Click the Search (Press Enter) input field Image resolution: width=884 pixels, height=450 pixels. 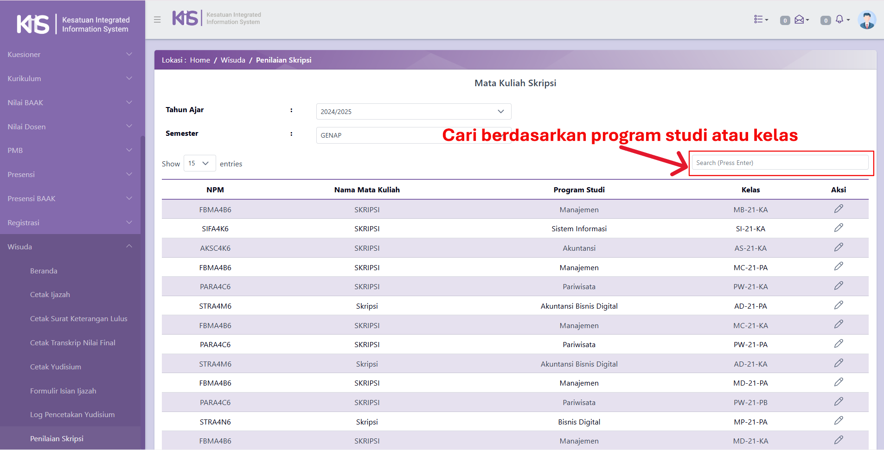click(779, 163)
